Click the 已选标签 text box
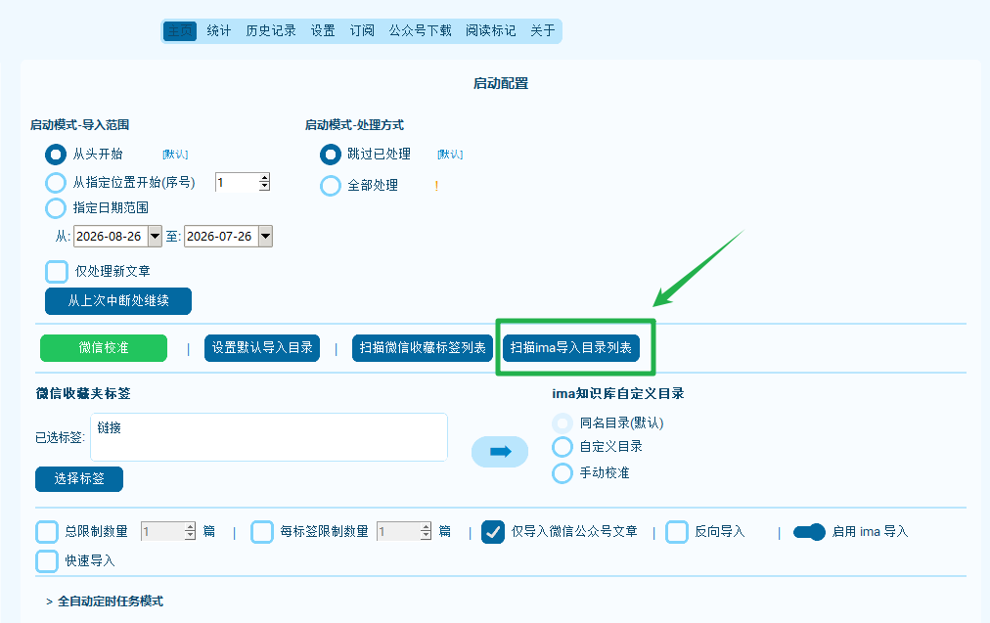 269,437
